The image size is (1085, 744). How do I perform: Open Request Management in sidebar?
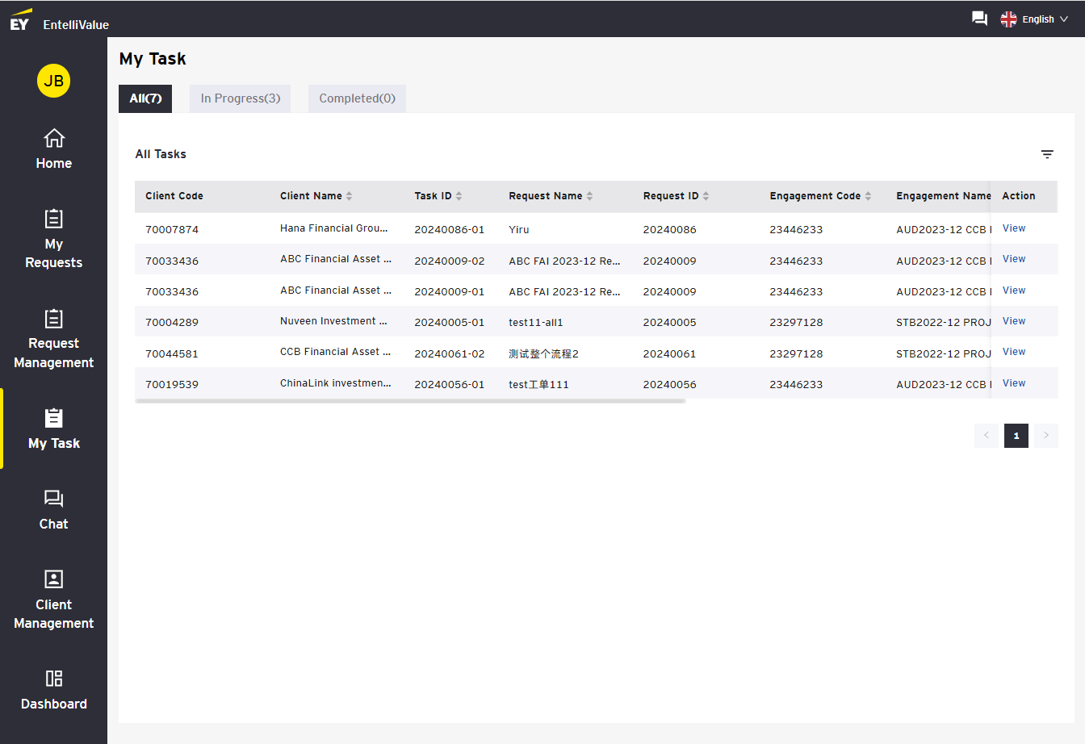54,339
